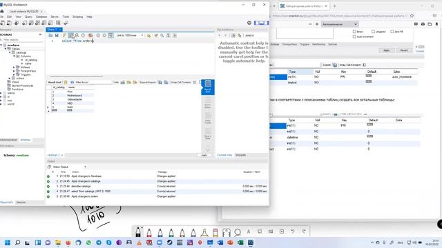Search table data icon in main toolbar
This screenshot has width=442, height=248.
(x=58, y=23)
